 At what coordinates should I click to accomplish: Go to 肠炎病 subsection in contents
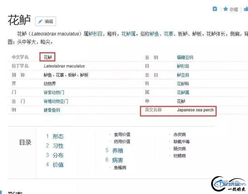179,149
